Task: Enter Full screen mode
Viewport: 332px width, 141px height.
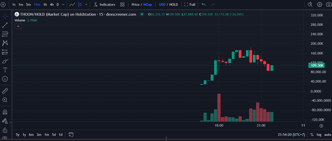Action: click(190, 4)
